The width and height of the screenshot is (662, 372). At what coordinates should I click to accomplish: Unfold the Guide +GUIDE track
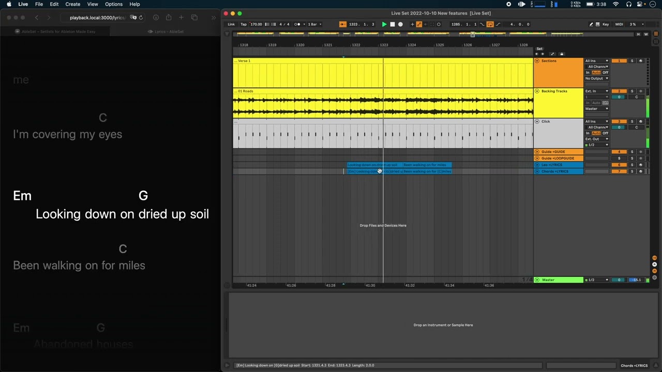click(x=537, y=152)
